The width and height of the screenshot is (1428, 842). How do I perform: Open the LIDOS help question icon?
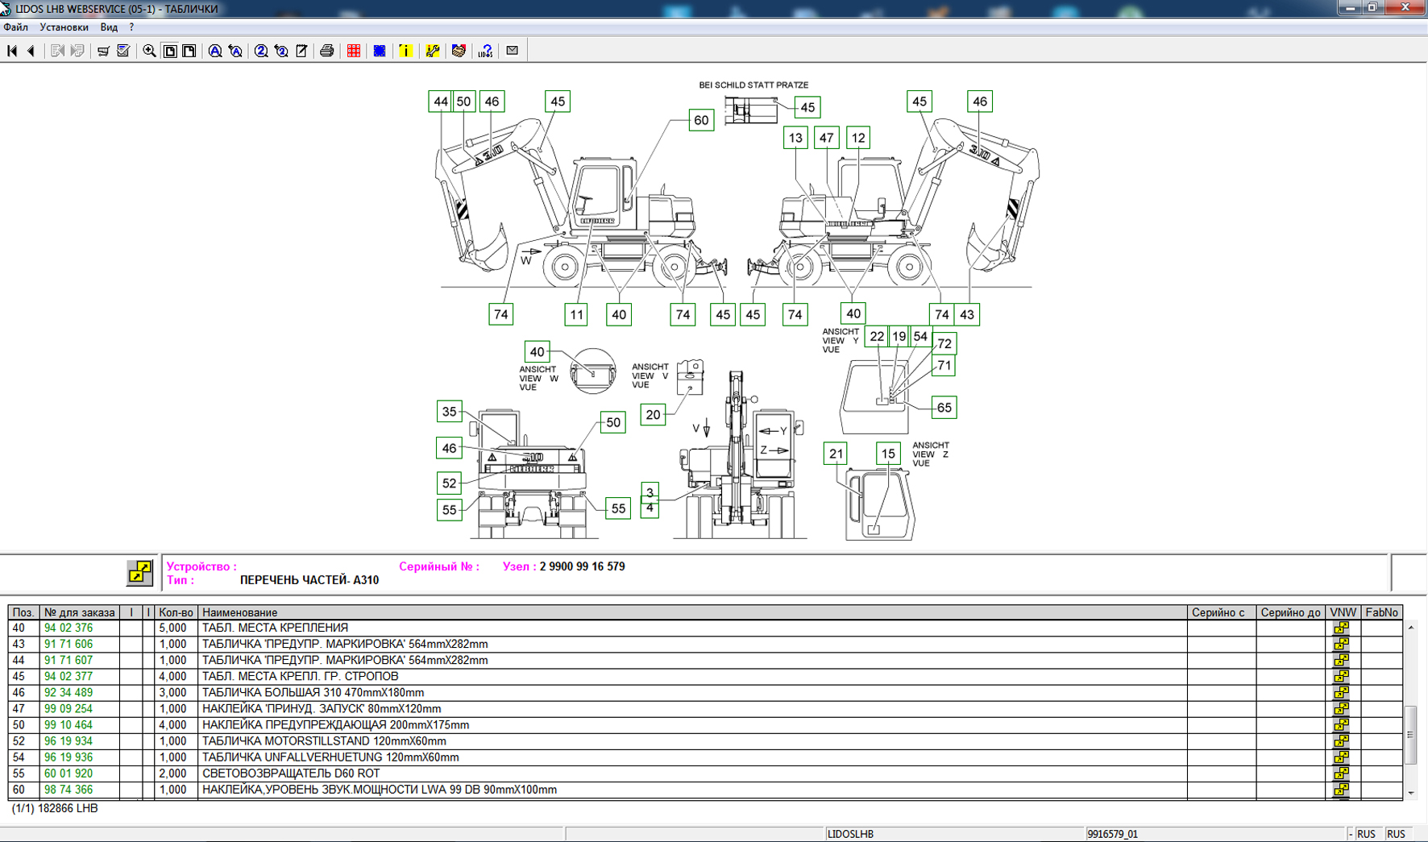click(x=485, y=51)
